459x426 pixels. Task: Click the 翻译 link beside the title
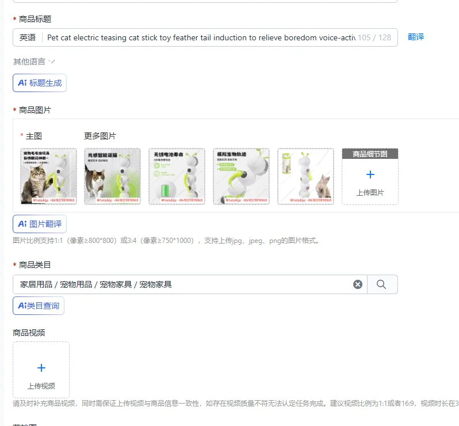click(416, 37)
